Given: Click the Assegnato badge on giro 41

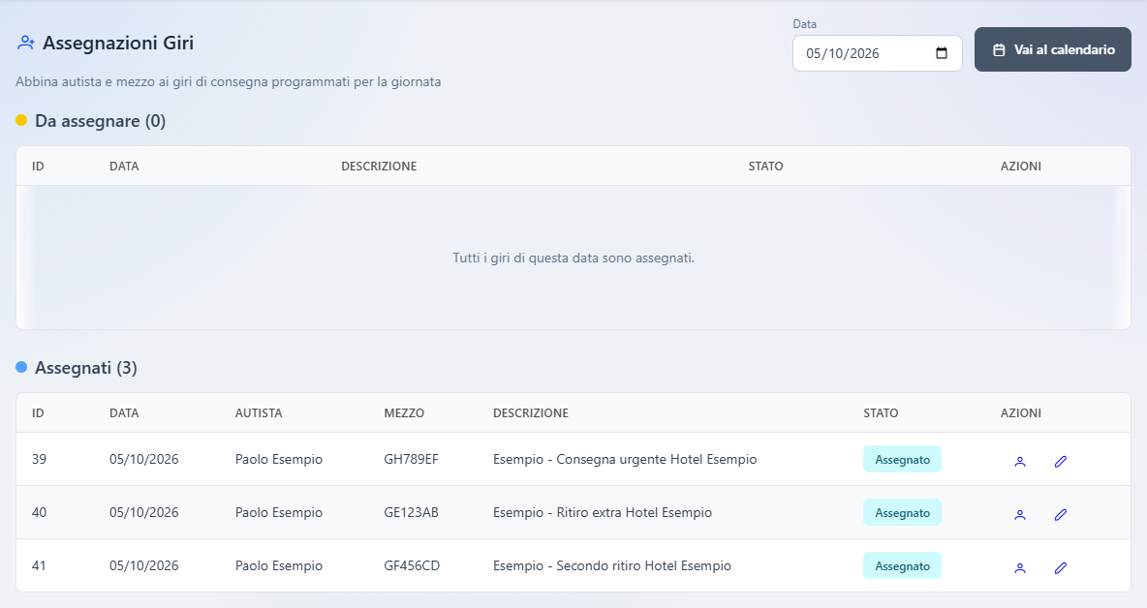Looking at the screenshot, I should [902, 566].
